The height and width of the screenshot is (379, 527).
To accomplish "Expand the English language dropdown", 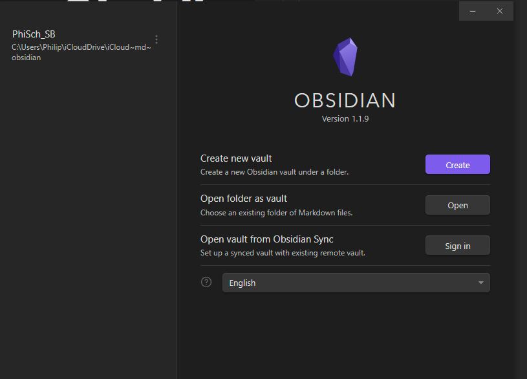I will pyautogui.click(x=356, y=283).
